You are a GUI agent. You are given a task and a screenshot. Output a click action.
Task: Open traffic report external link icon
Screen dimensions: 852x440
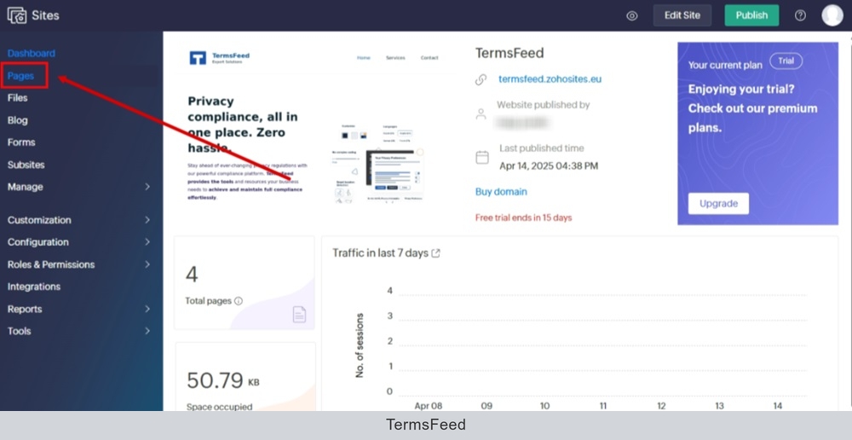click(x=435, y=253)
